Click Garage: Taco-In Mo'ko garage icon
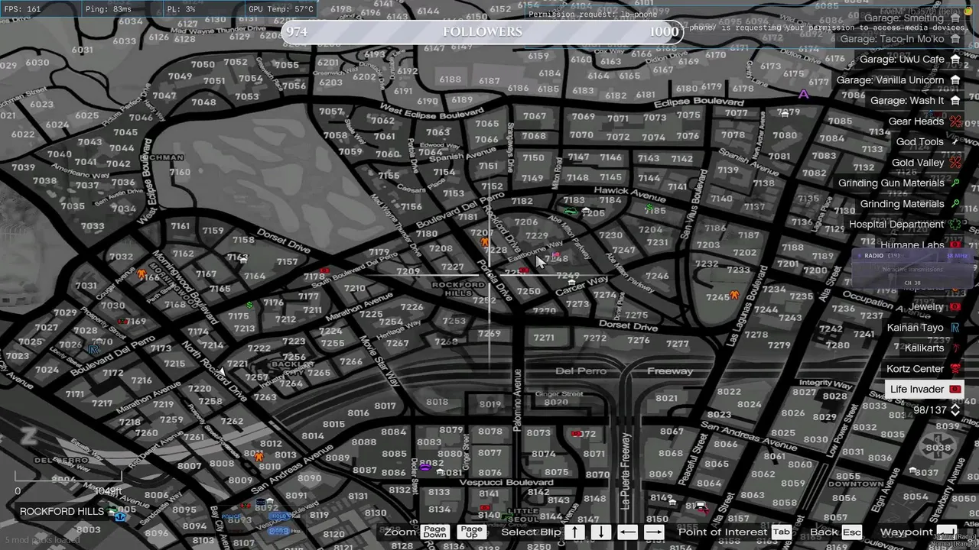This screenshot has width=979, height=550. pyautogui.click(x=955, y=38)
